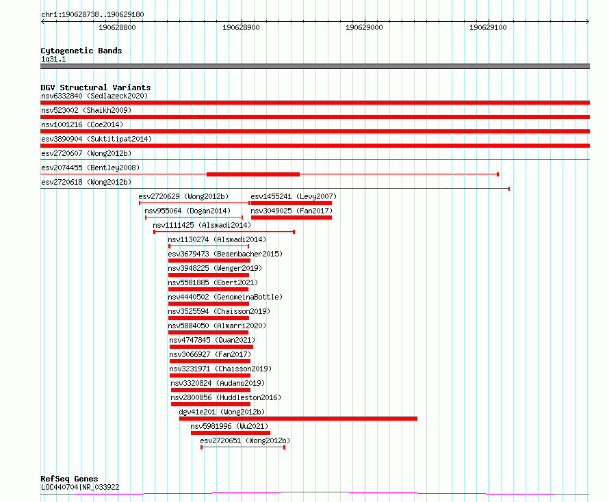The width and height of the screenshot is (609, 502).
Task: Open esv1455241 (Levy2007) variant label
Action: click(294, 196)
